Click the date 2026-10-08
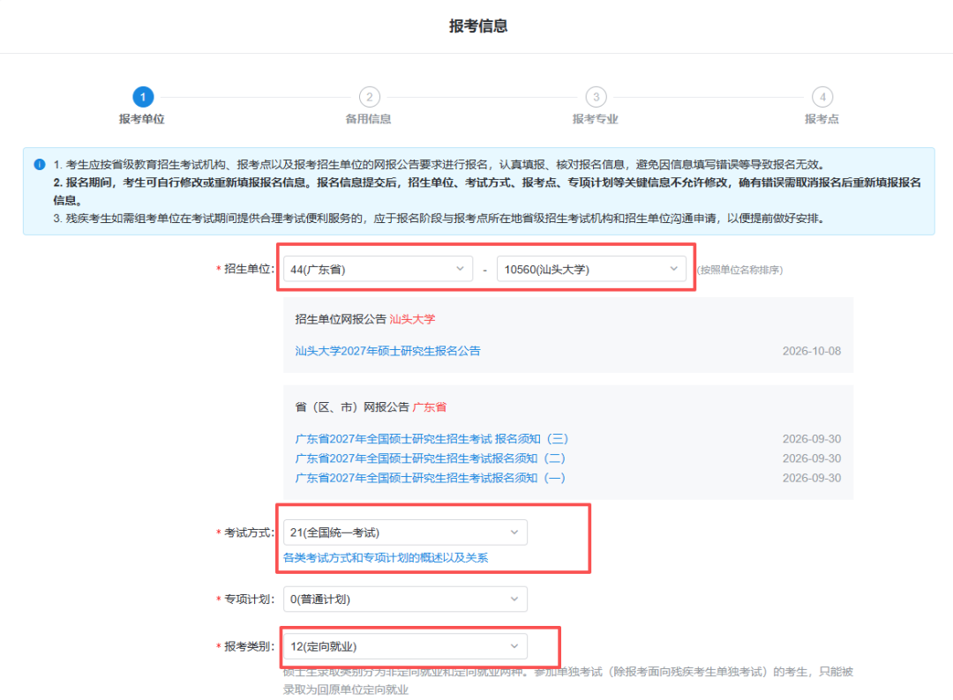 pos(812,351)
